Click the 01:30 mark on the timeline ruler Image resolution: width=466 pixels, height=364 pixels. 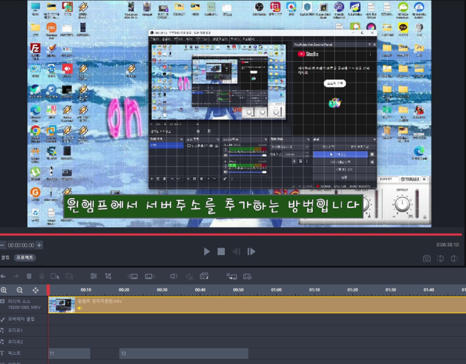(x=390, y=289)
